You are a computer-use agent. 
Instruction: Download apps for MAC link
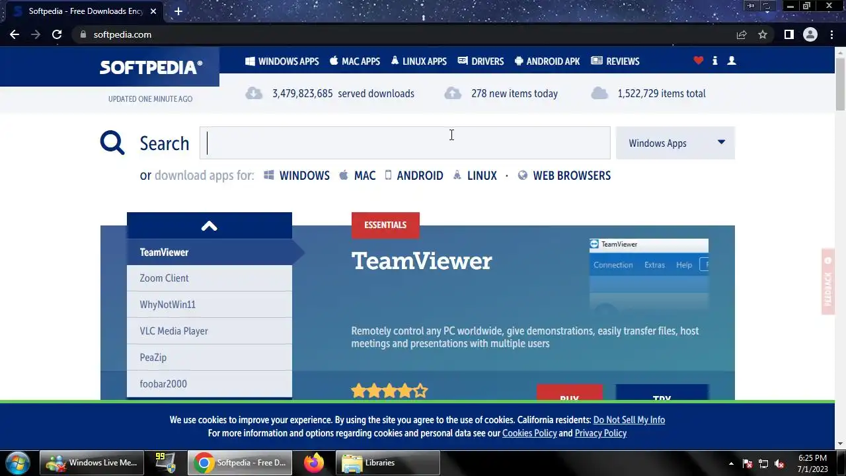(x=358, y=175)
